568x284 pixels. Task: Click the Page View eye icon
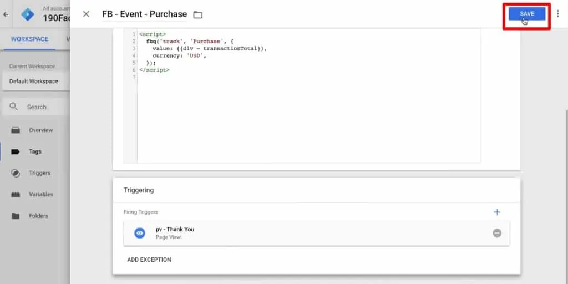[139, 233]
